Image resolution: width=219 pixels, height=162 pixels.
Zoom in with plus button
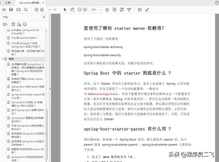[x=85, y=10]
